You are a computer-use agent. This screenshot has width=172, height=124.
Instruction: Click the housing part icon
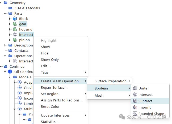(15, 29)
